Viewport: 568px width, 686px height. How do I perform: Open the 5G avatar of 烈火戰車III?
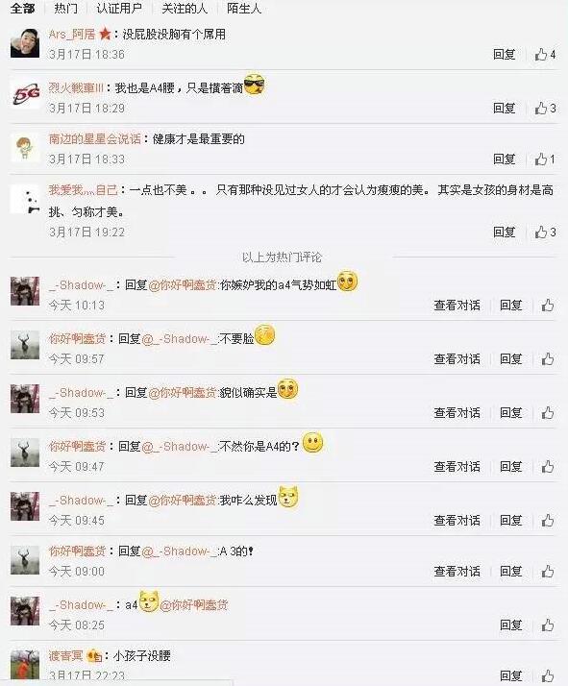coord(25,94)
